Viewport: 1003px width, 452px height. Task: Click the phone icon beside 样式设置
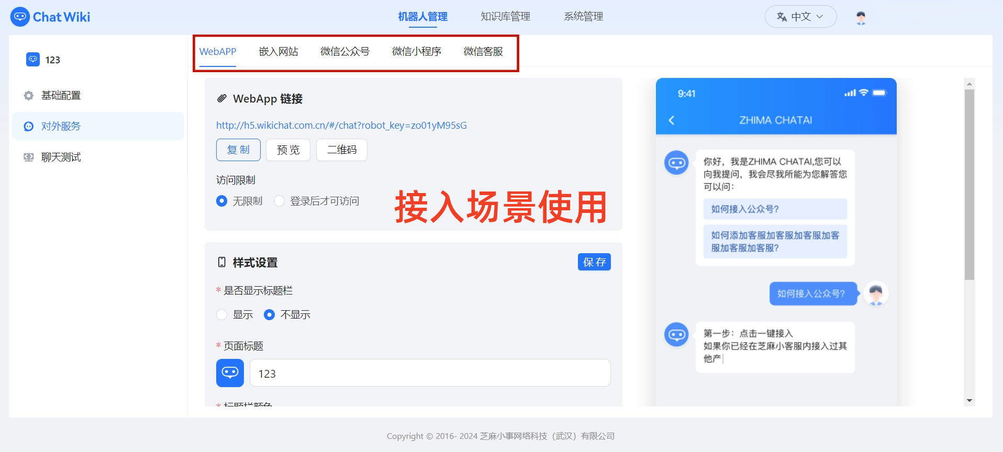222,262
